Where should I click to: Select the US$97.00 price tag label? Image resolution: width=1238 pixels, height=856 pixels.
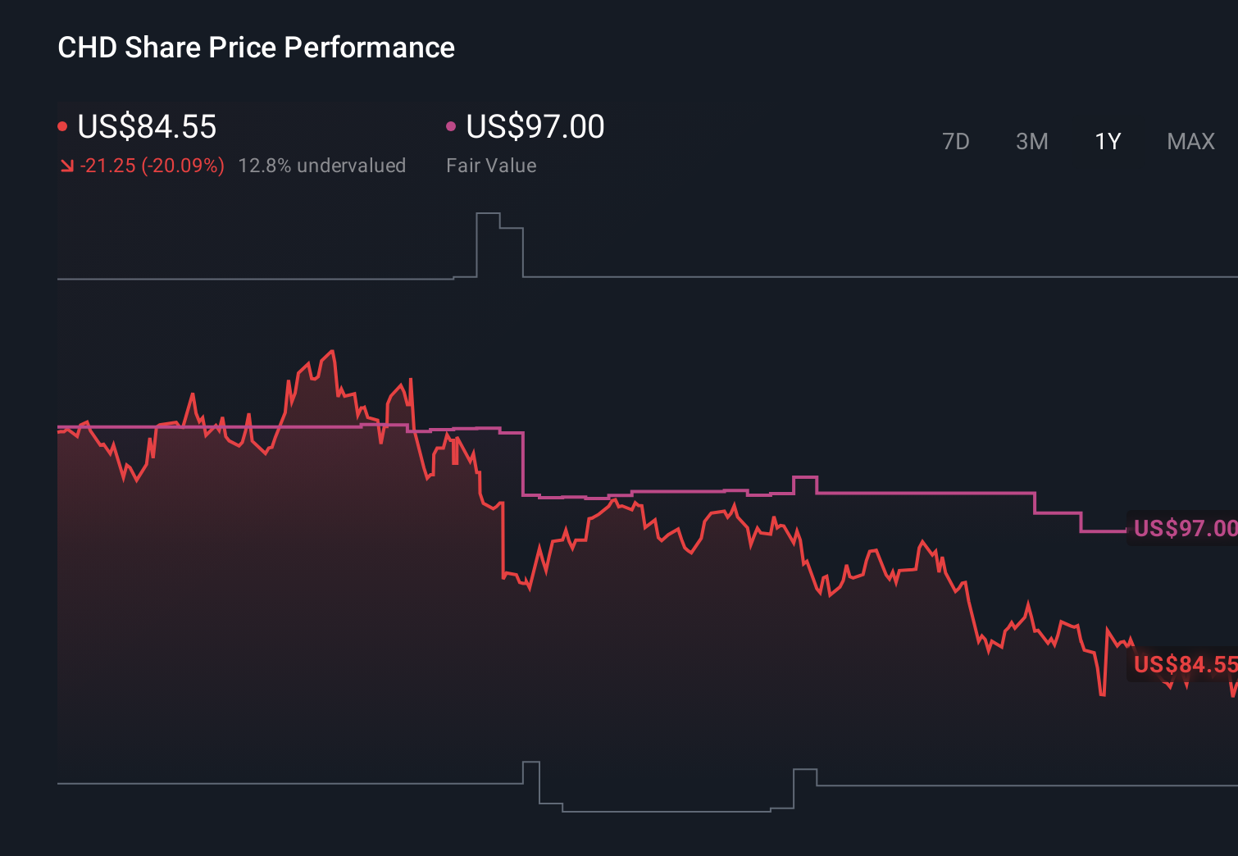pyautogui.click(x=1183, y=528)
